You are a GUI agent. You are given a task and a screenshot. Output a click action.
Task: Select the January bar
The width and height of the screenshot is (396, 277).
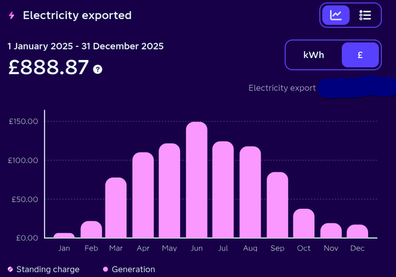pos(64,236)
